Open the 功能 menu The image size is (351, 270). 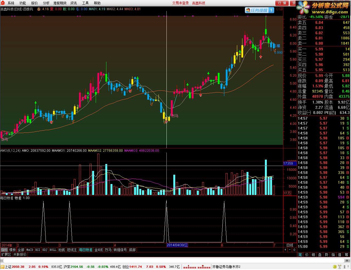(23, 3)
